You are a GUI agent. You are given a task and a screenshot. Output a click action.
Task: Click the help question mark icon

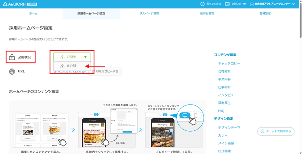coord(202,4)
